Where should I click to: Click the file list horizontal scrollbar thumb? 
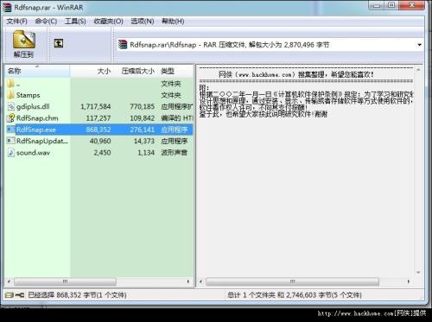65,281
